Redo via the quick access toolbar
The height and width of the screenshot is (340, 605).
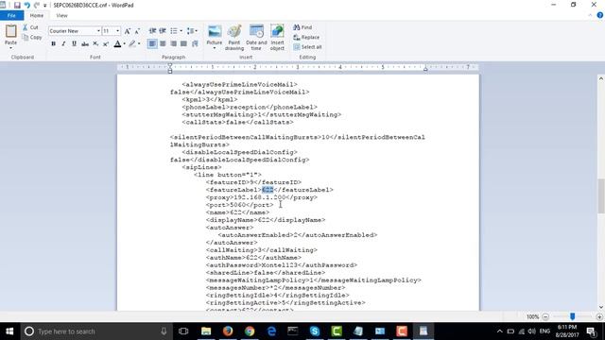point(37,5)
